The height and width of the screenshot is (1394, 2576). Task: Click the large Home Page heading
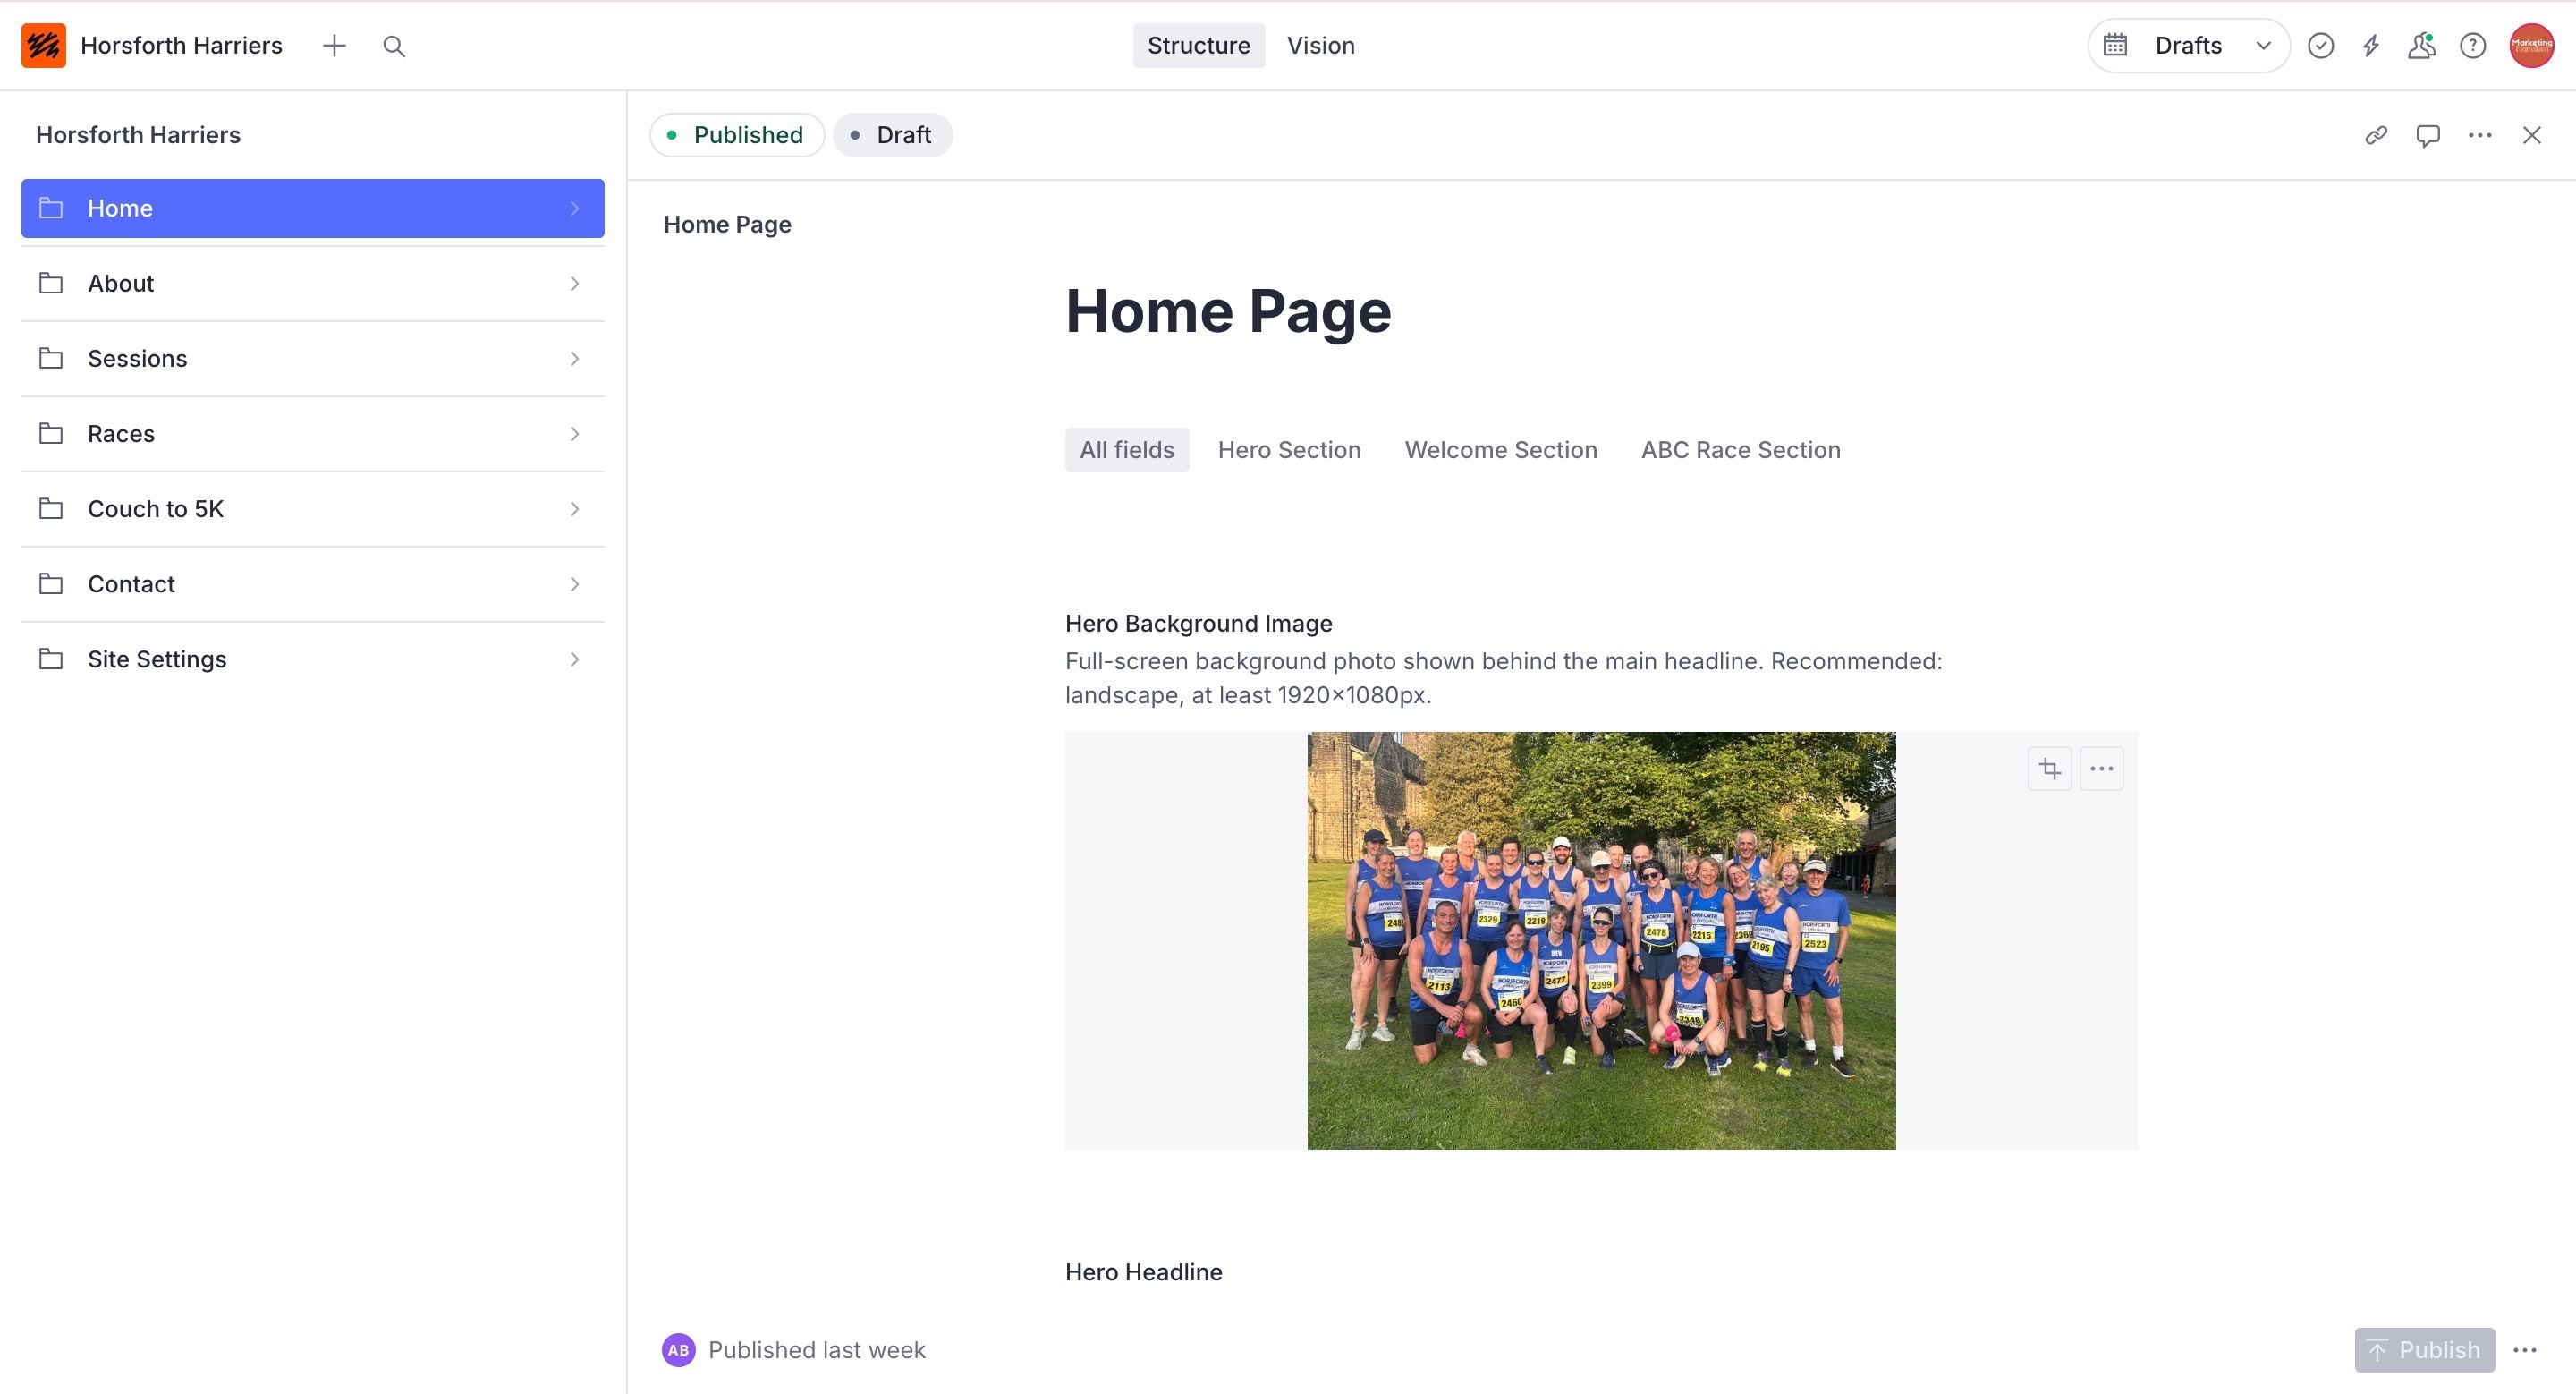tap(1228, 311)
